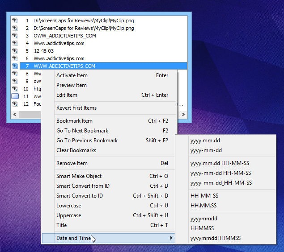Select yyyy.mm.dd HH-MM-SS format
This screenshot has height=252, width=284.
226,163
